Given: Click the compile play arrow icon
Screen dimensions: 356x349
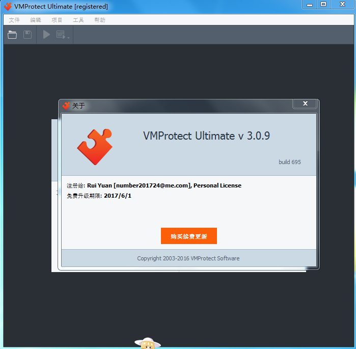Looking at the screenshot, I should tap(46, 35).
